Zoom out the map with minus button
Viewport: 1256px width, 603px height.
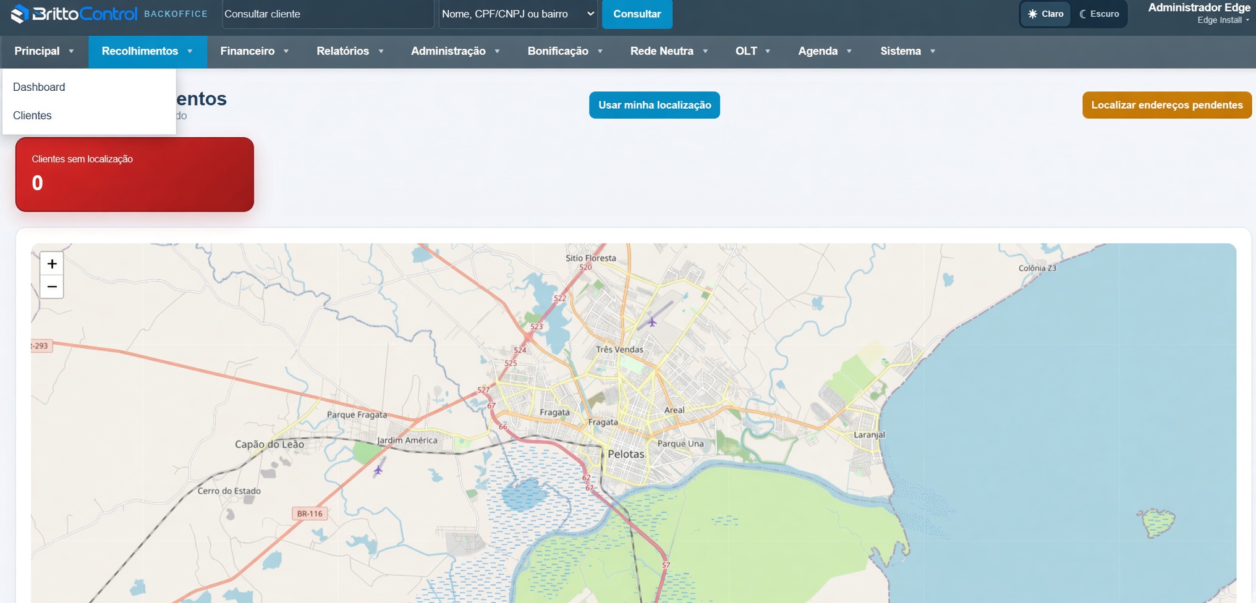click(x=52, y=287)
